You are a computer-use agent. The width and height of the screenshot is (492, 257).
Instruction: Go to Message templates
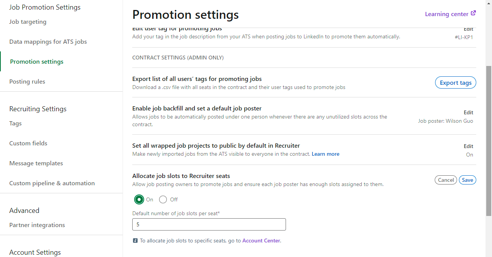pos(36,163)
